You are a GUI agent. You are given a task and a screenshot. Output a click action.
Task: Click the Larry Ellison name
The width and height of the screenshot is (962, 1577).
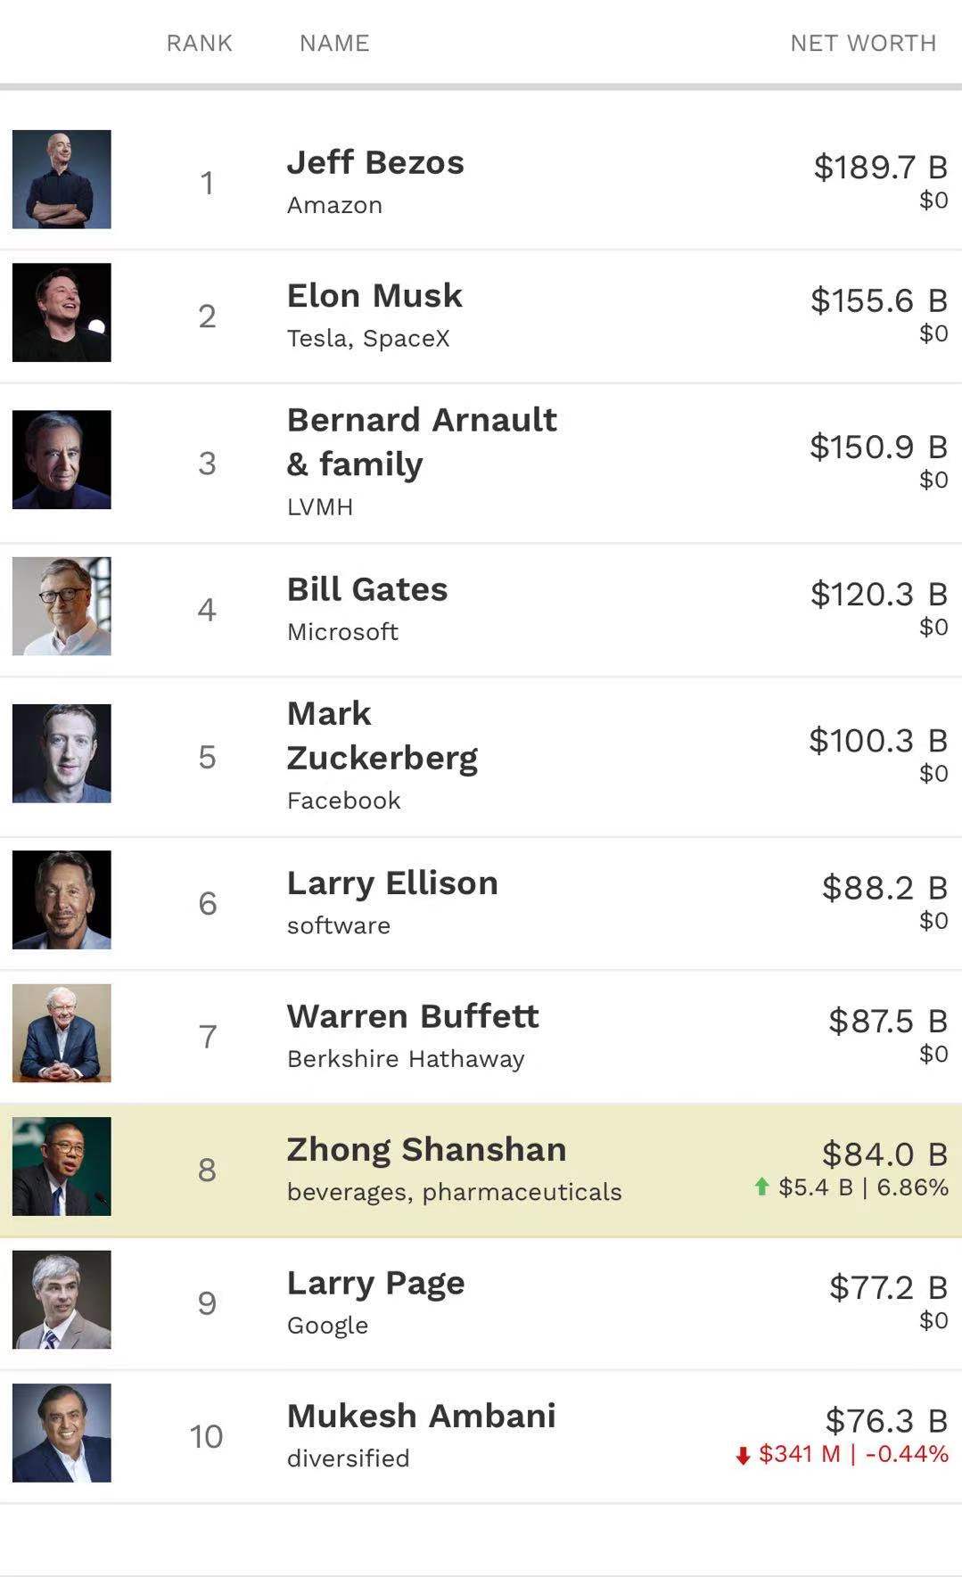coord(392,883)
